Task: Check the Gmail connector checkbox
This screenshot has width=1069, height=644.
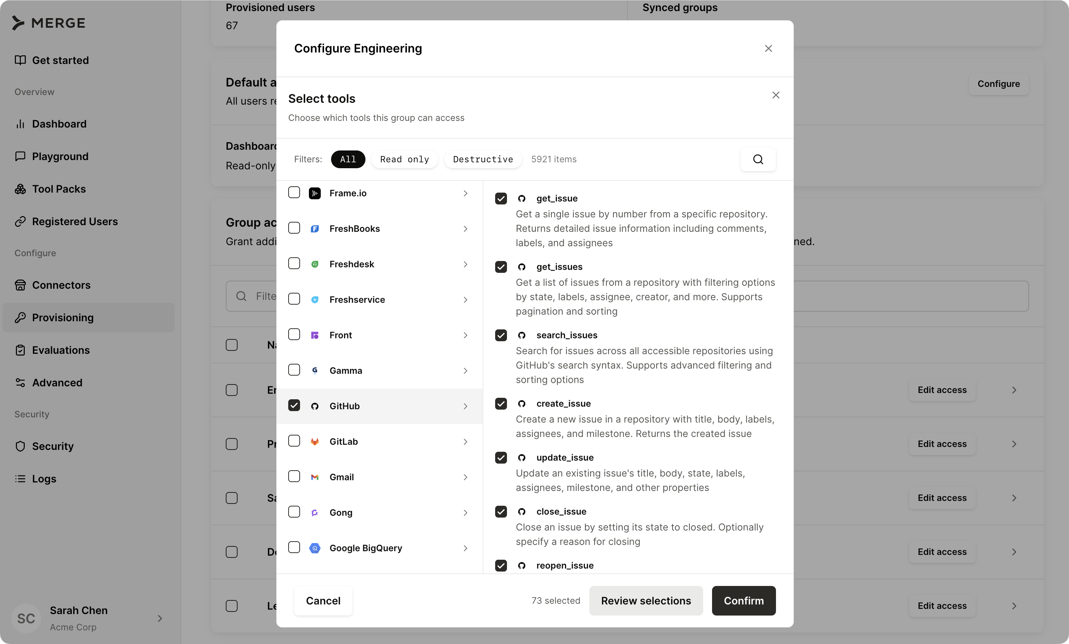Action: click(x=294, y=477)
